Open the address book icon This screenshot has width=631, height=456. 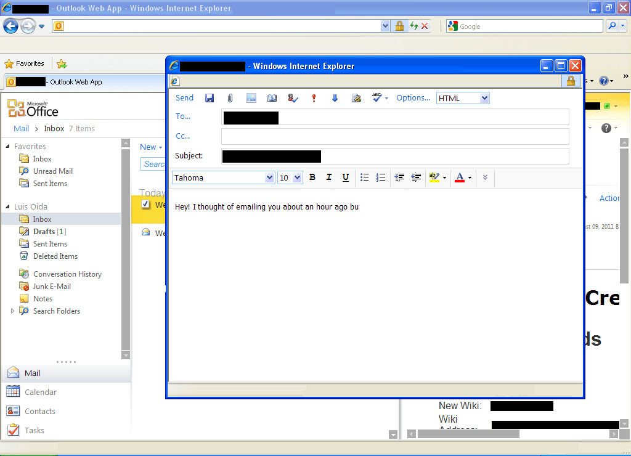pyautogui.click(x=272, y=98)
